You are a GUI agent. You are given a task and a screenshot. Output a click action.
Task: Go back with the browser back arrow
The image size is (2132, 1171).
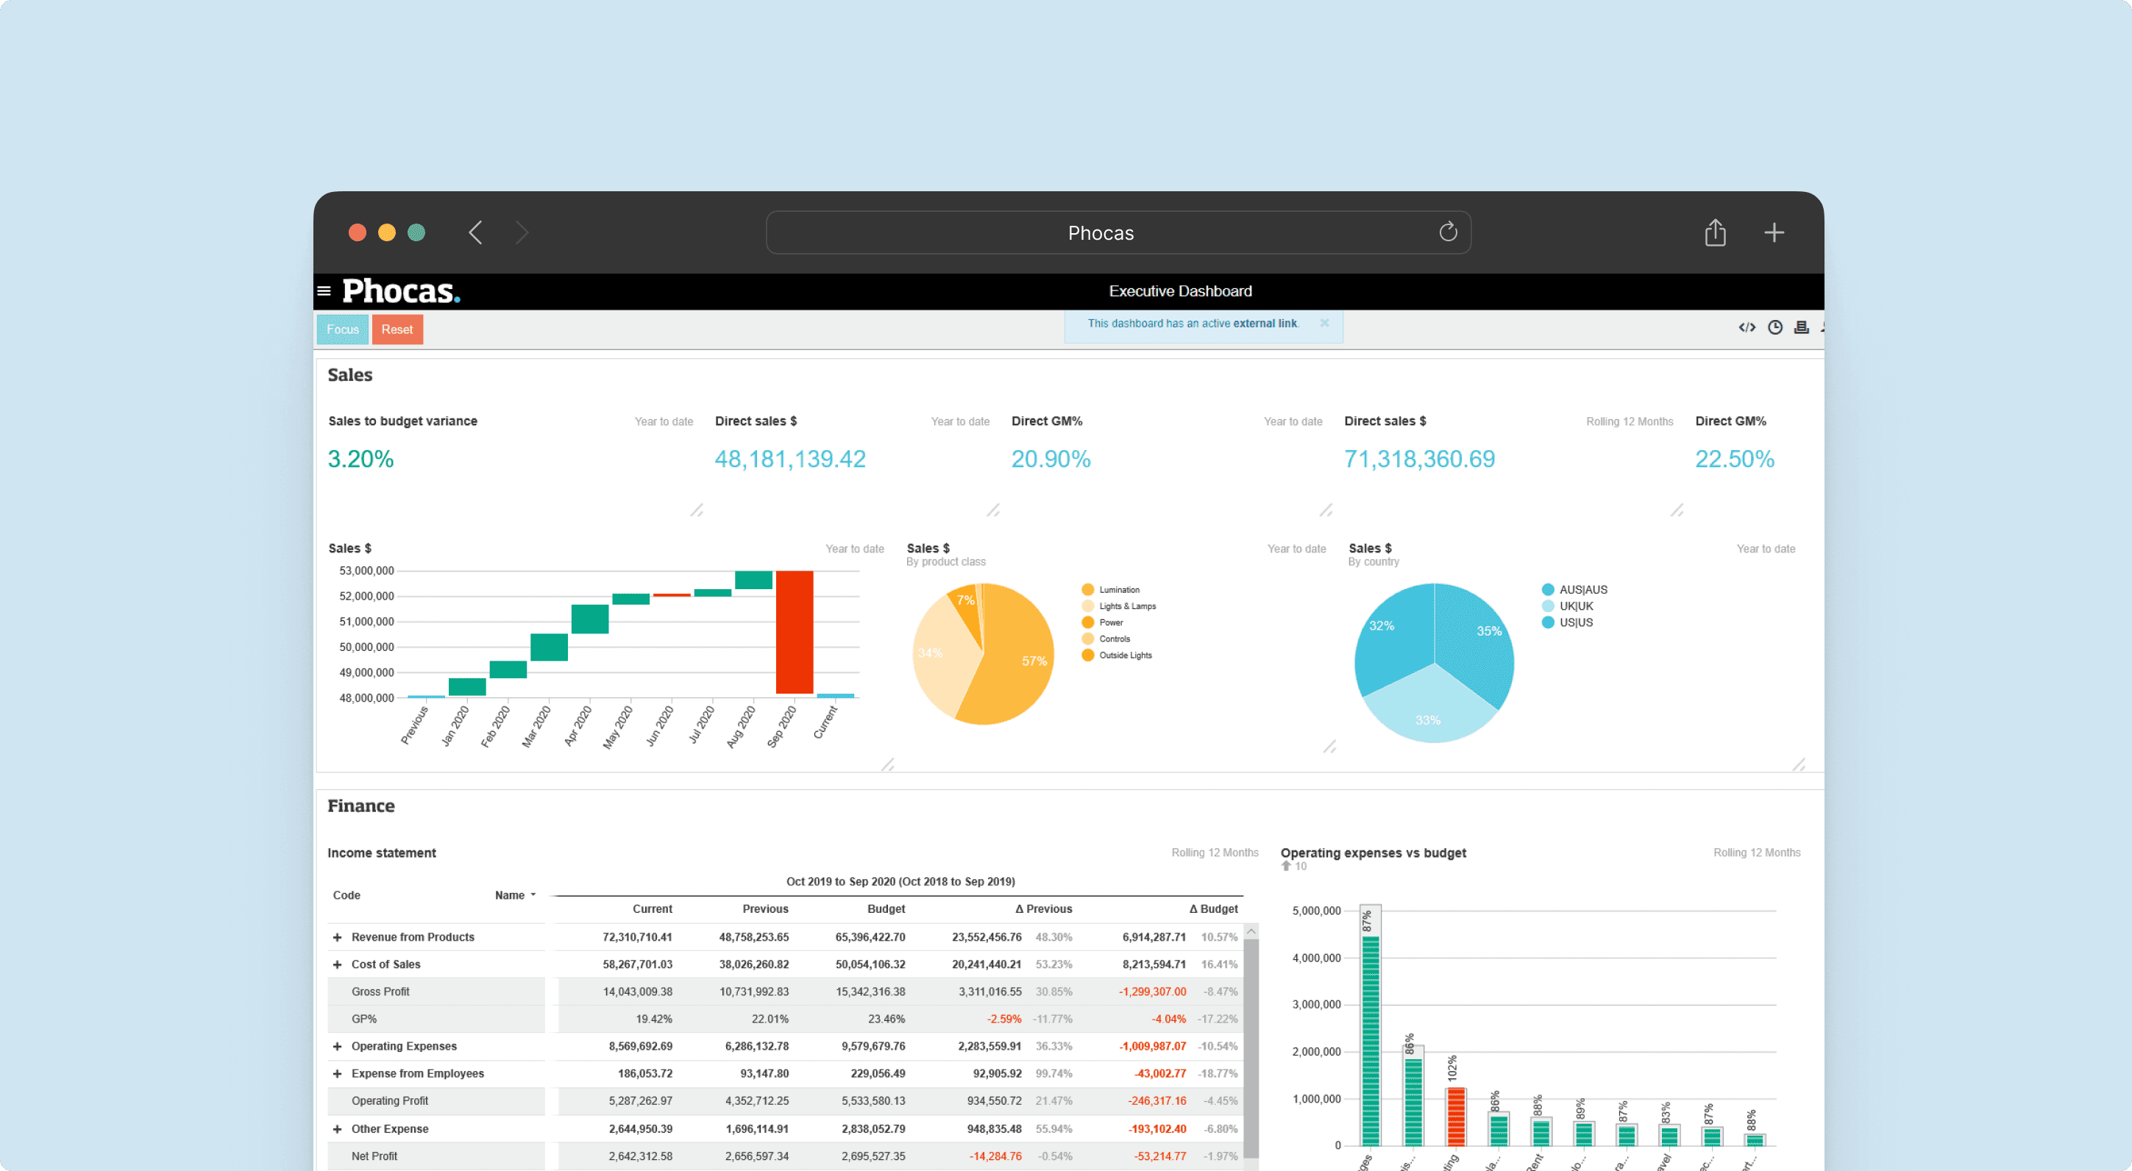[475, 232]
